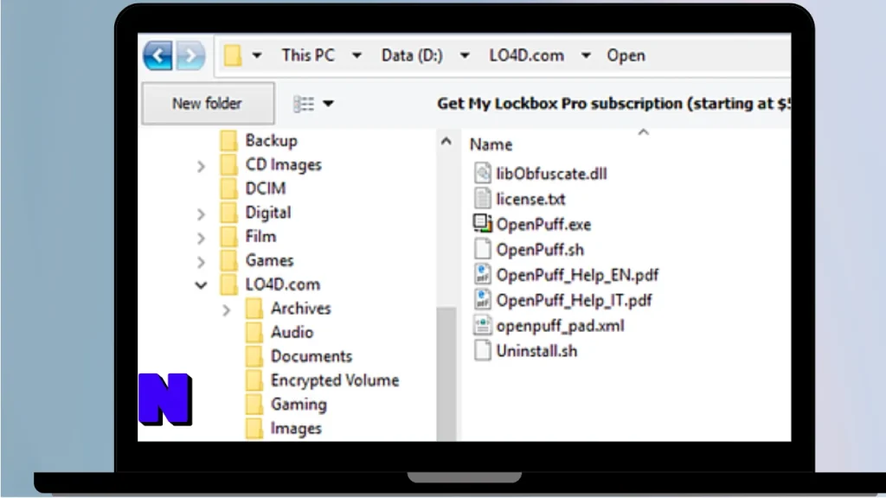Click the license.txt document icon
The image size is (886, 498).
point(482,198)
